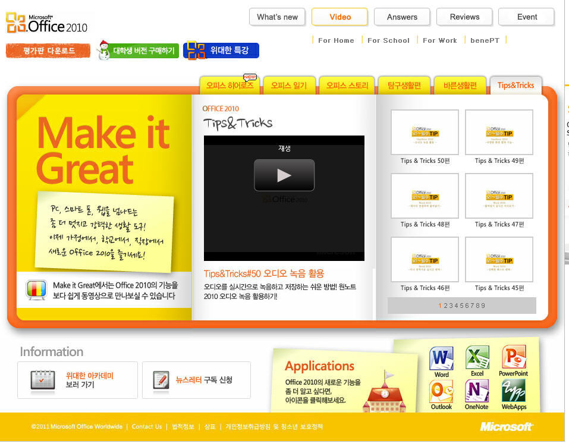Click the Microsoft Office 2010 logo
This screenshot has height=447, width=569.
46,23
